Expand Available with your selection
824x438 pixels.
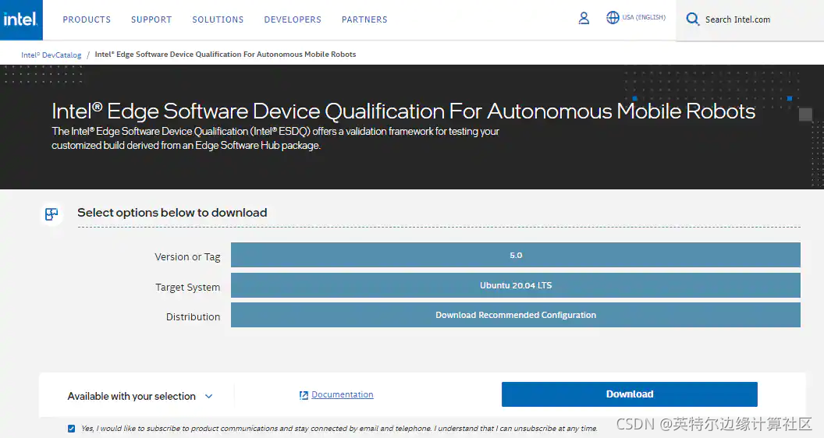coord(140,396)
